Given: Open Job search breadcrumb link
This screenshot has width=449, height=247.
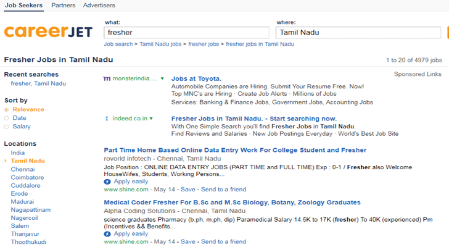Looking at the screenshot, I should [118, 44].
